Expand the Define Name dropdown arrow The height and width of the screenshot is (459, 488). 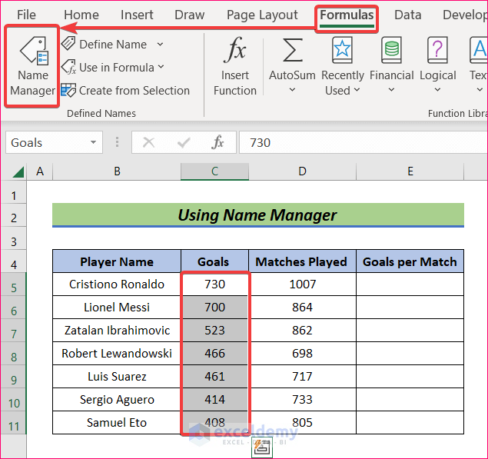tap(160, 45)
